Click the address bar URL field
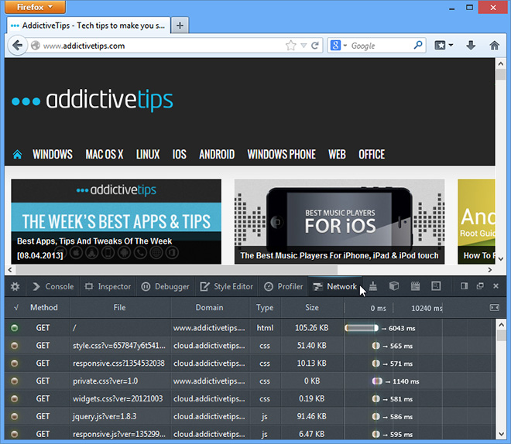 click(156, 46)
